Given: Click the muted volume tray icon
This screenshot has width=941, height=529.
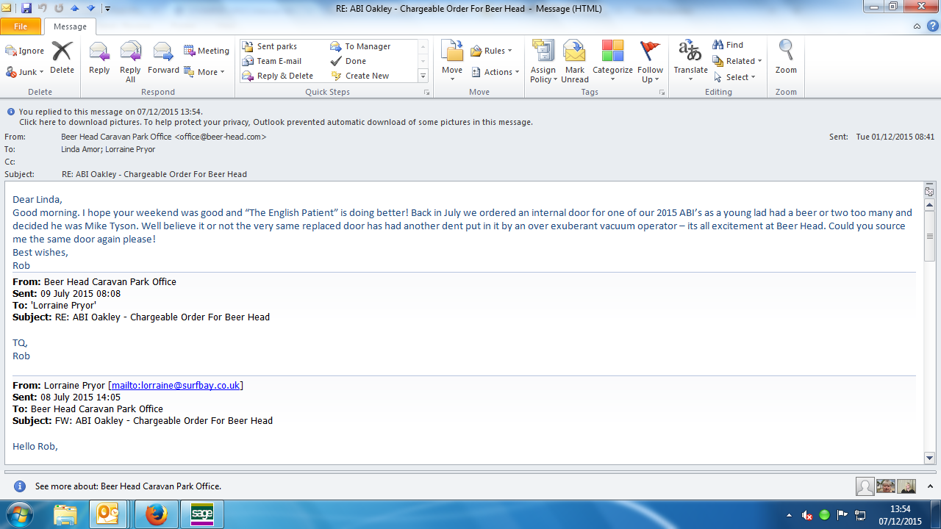Looking at the screenshot, I should [x=807, y=515].
